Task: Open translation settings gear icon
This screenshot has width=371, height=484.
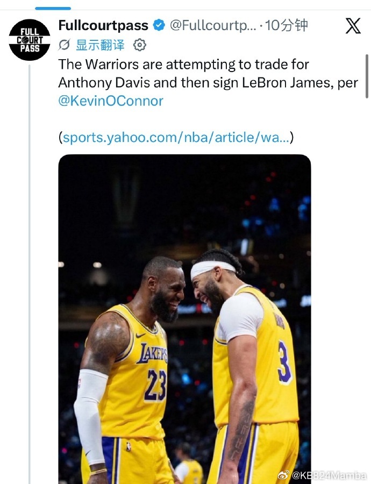Action: coord(139,45)
